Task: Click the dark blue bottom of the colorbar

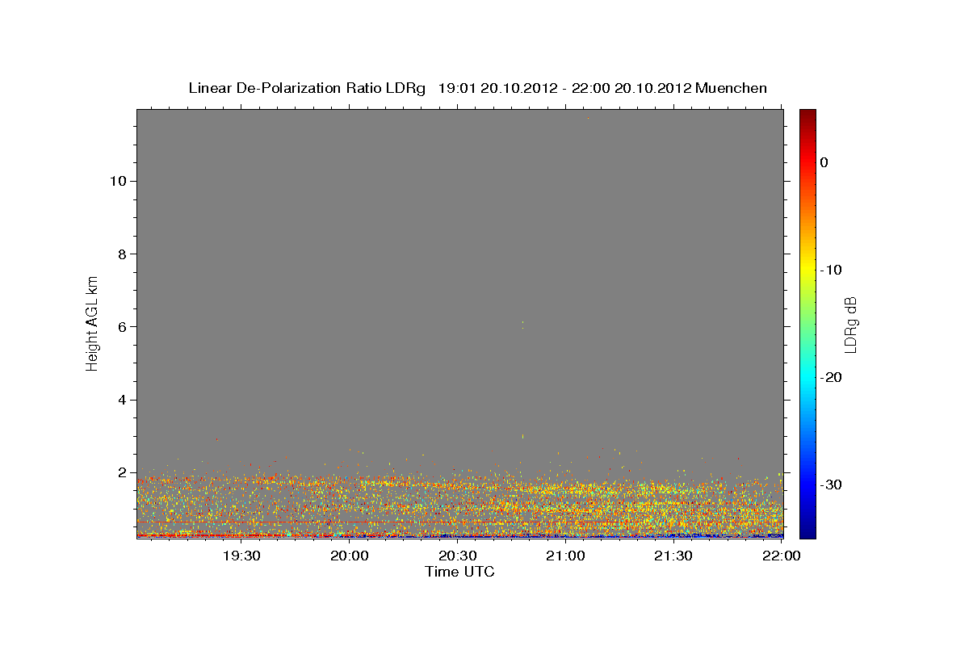Action: click(x=807, y=531)
